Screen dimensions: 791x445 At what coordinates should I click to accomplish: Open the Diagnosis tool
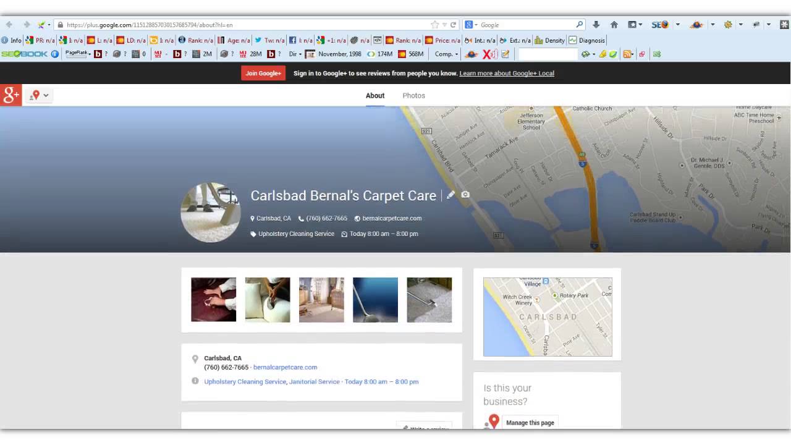(587, 40)
